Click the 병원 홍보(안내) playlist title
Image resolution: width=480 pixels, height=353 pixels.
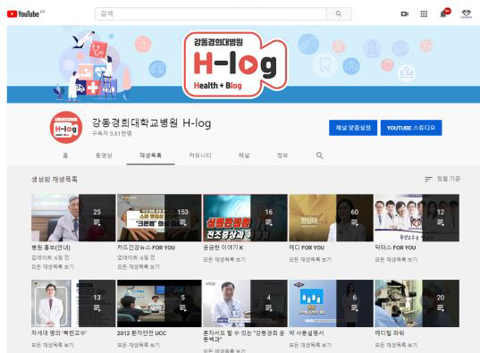(51, 248)
